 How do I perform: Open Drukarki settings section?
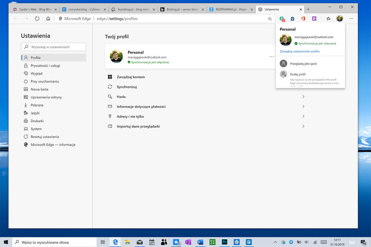[x=53, y=121]
